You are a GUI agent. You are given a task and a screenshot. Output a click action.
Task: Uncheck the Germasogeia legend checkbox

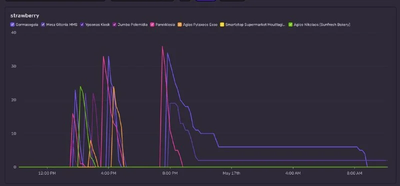tap(12, 24)
